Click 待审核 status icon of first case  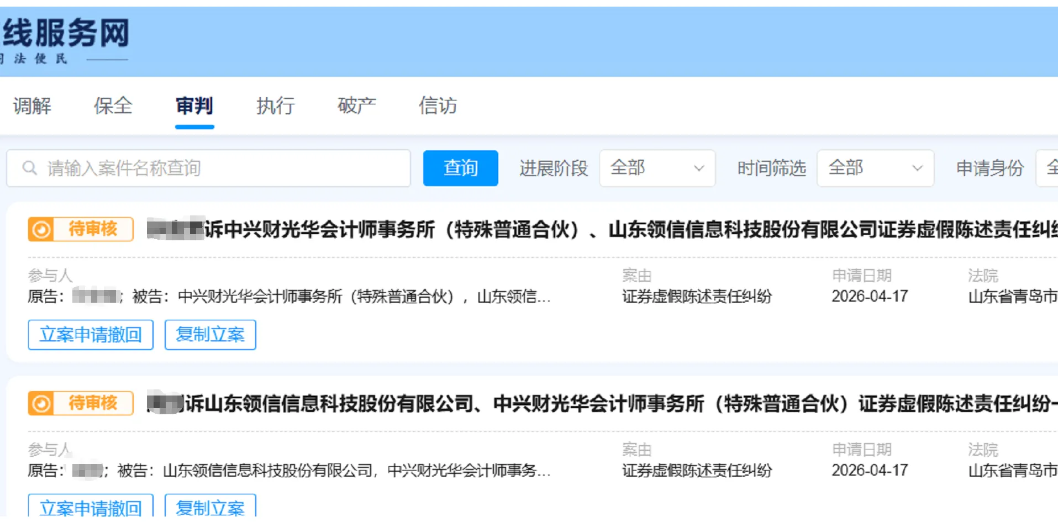pos(41,229)
